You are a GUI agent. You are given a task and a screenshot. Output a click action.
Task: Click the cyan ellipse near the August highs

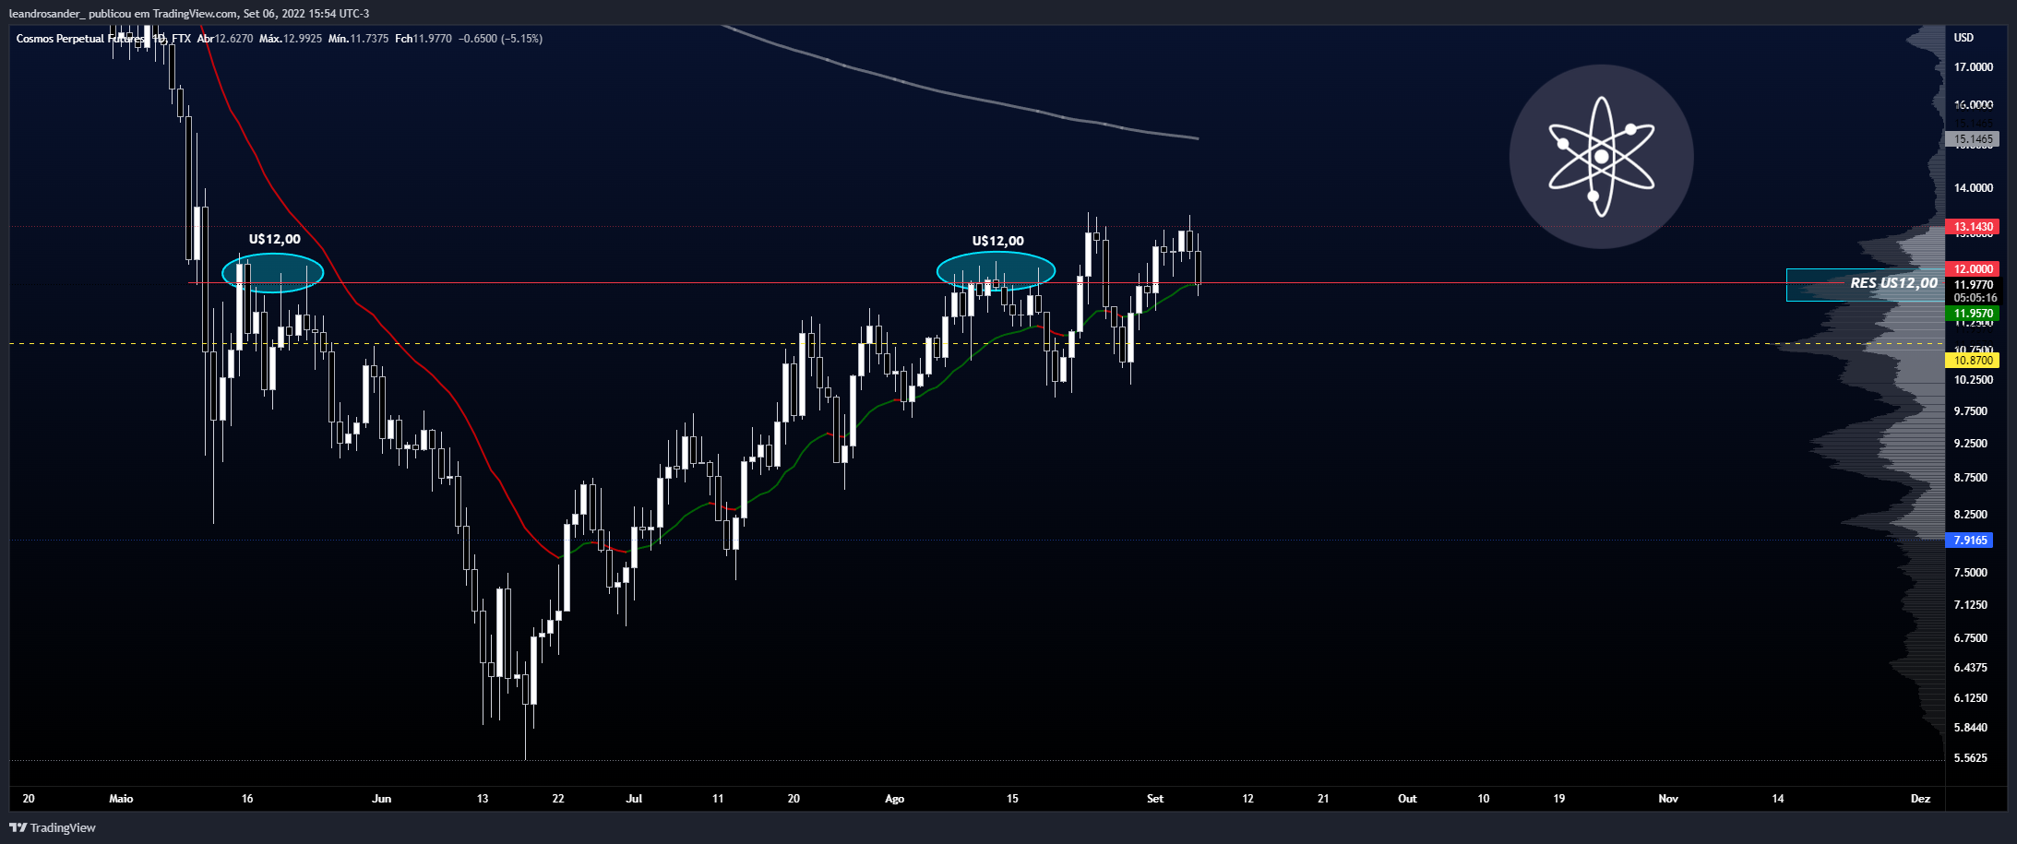coord(996,271)
